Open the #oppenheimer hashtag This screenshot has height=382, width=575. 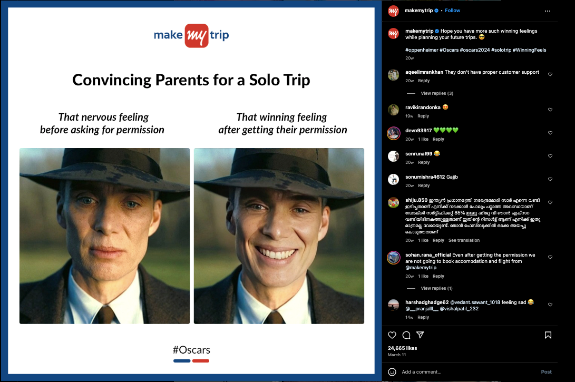coord(422,50)
